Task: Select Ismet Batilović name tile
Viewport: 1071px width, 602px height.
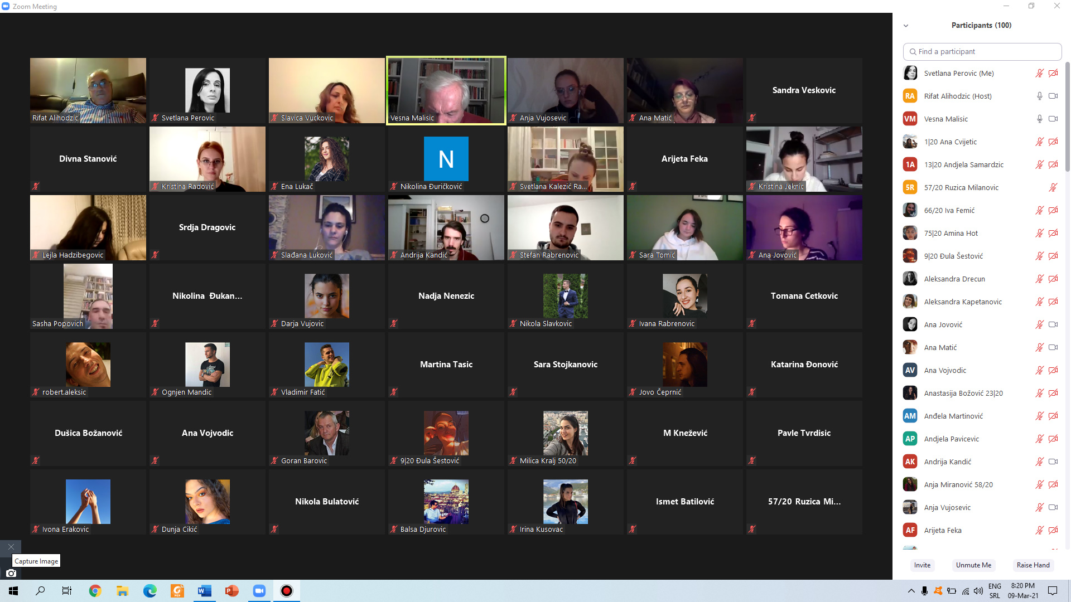Action: point(685,502)
